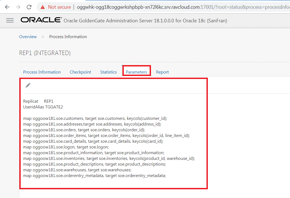Click the 'Not secure' label

(59, 7)
